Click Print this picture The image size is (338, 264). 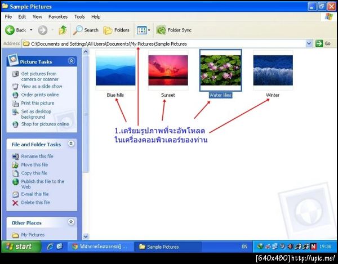click(x=38, y=103)
